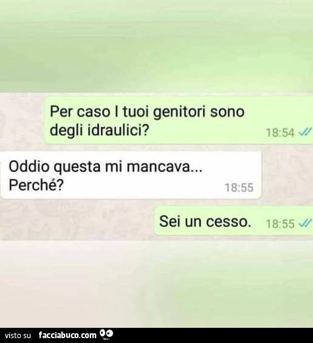Select the 'Oddio questa mi mancava' bubble
The height and width of the screenshot is (343, 313).
click(x=131, y=175)
